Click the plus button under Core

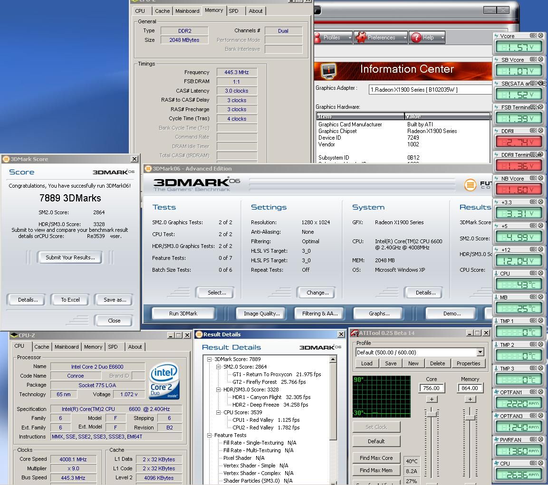(x=432, y=399)
